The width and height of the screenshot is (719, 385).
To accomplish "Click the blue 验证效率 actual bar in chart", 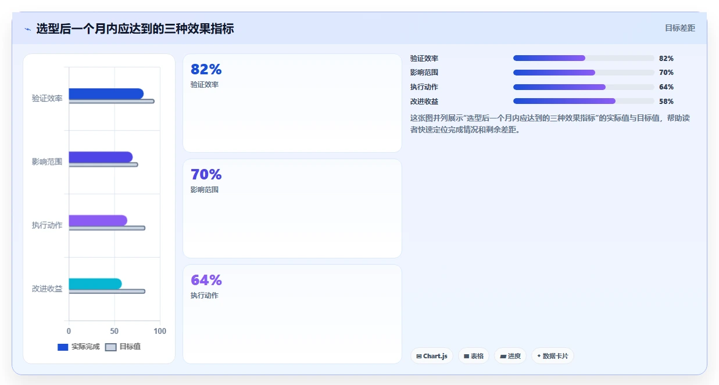I will 106,93.
